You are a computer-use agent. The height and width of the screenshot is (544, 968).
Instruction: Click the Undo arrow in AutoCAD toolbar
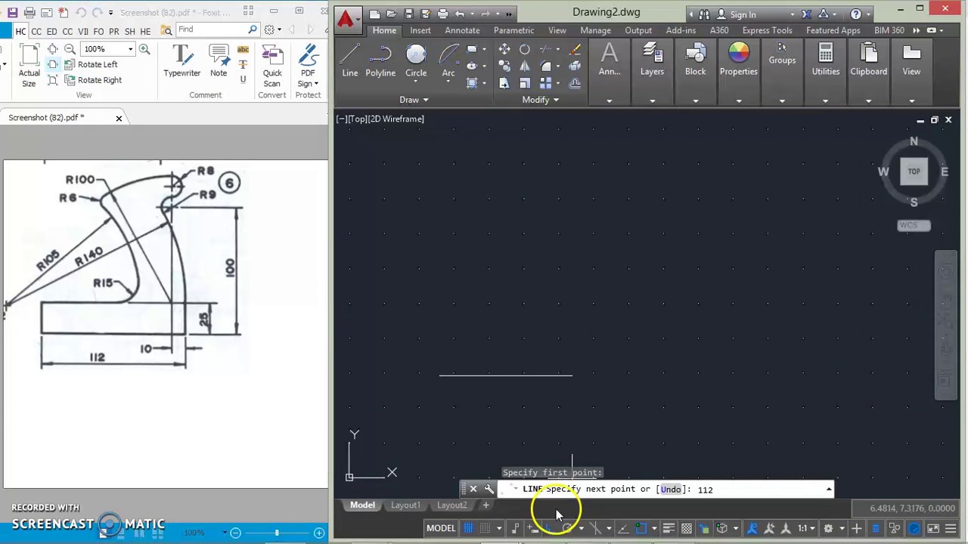click(460, 14)
